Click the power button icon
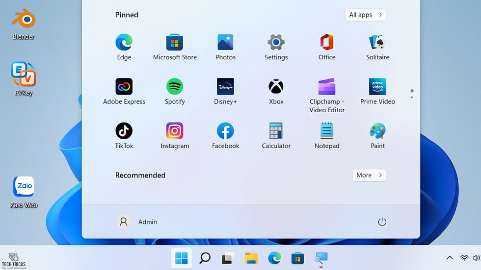 tap(382, 221)
